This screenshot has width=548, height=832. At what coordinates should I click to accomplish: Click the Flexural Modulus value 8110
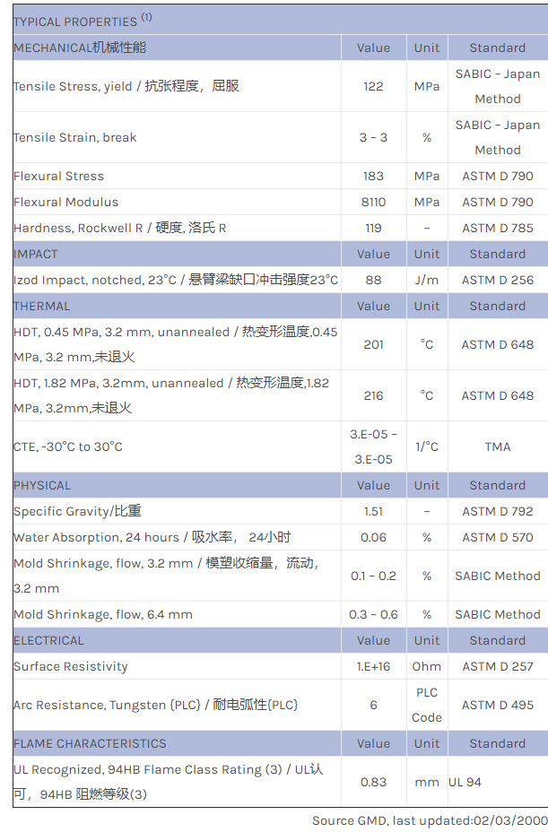[x=373, y=202]
